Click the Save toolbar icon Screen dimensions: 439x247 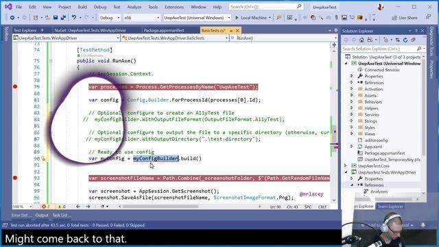click(56, 18)
